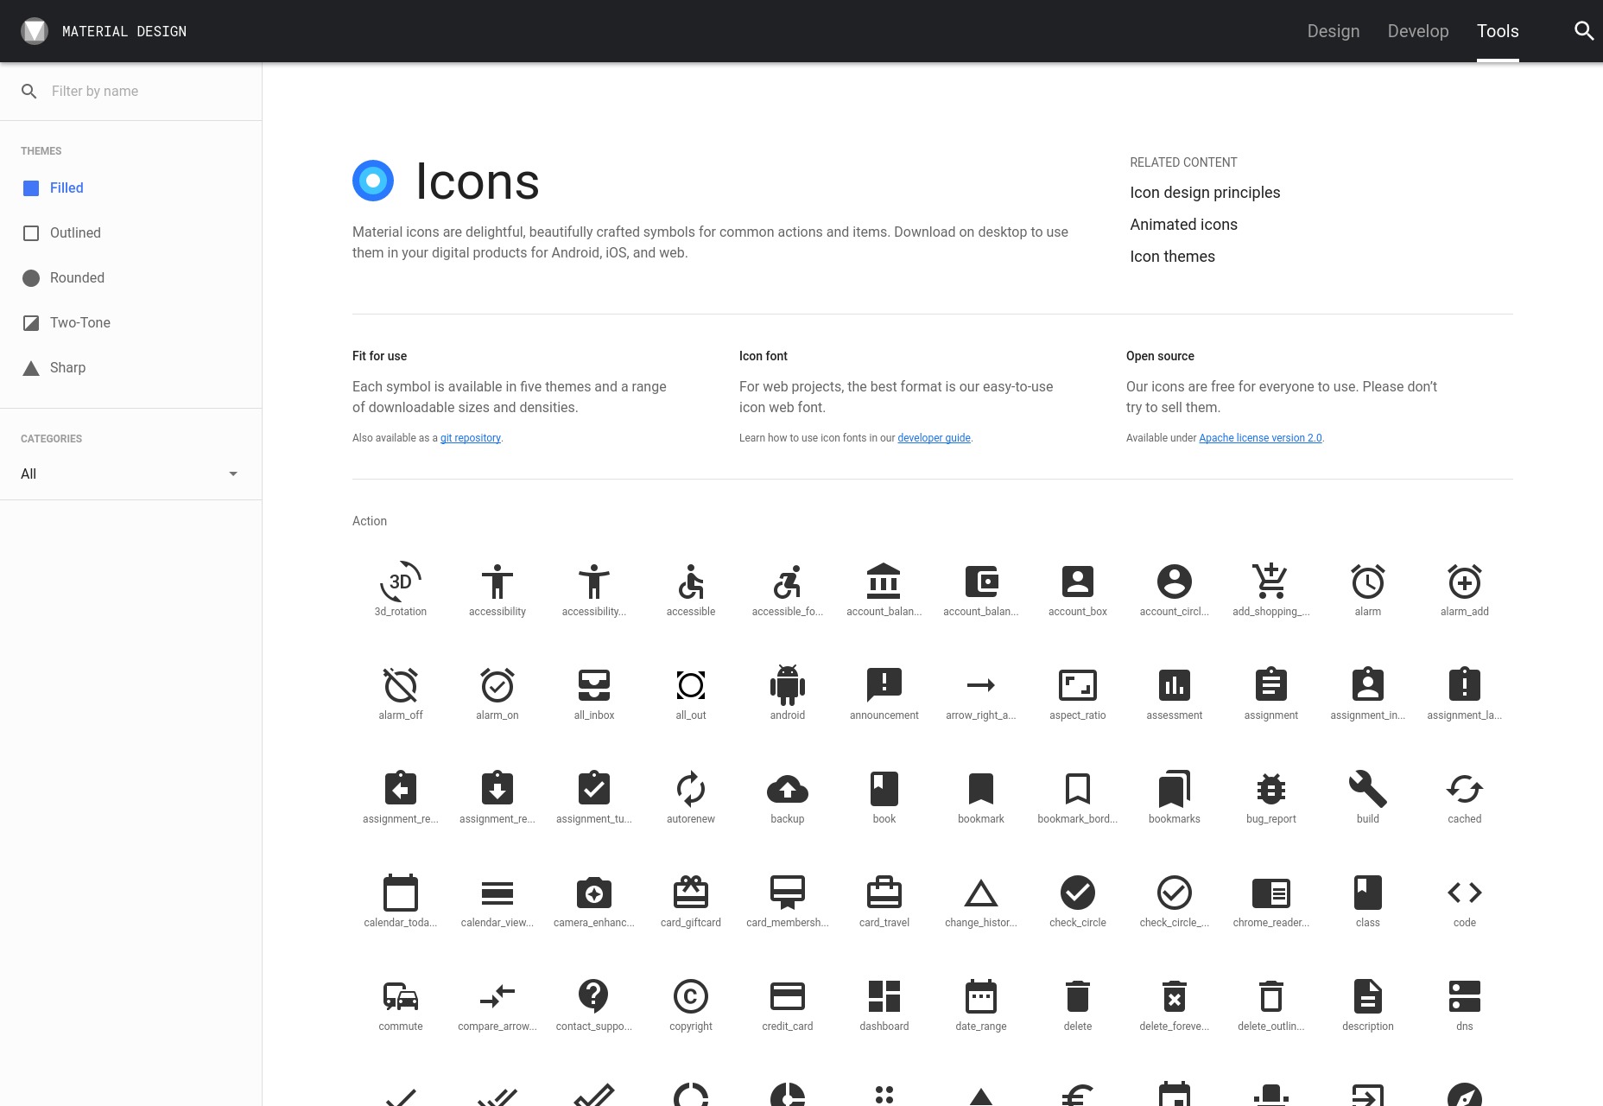Select the camera_enhance icon
The height and width of the screenshot is (1106, 1603).
click(x=594, y=893)
